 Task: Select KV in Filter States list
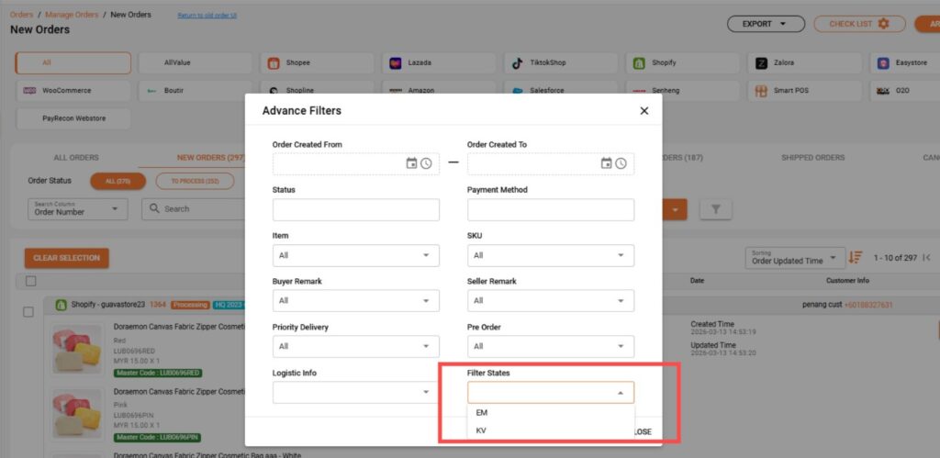click(551, 430)
